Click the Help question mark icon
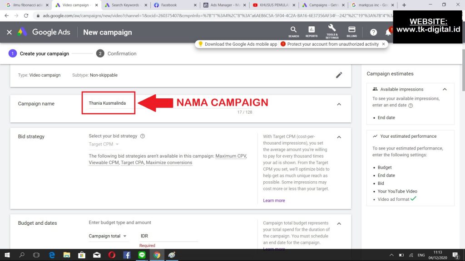 tap(373, 32)
